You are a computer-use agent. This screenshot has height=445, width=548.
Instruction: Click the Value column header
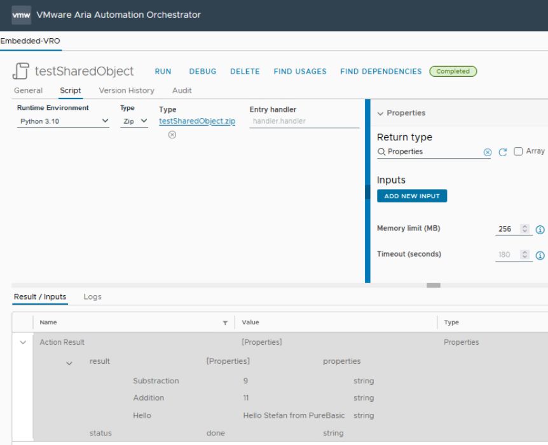pyautogui.click(x=250, y=322)
